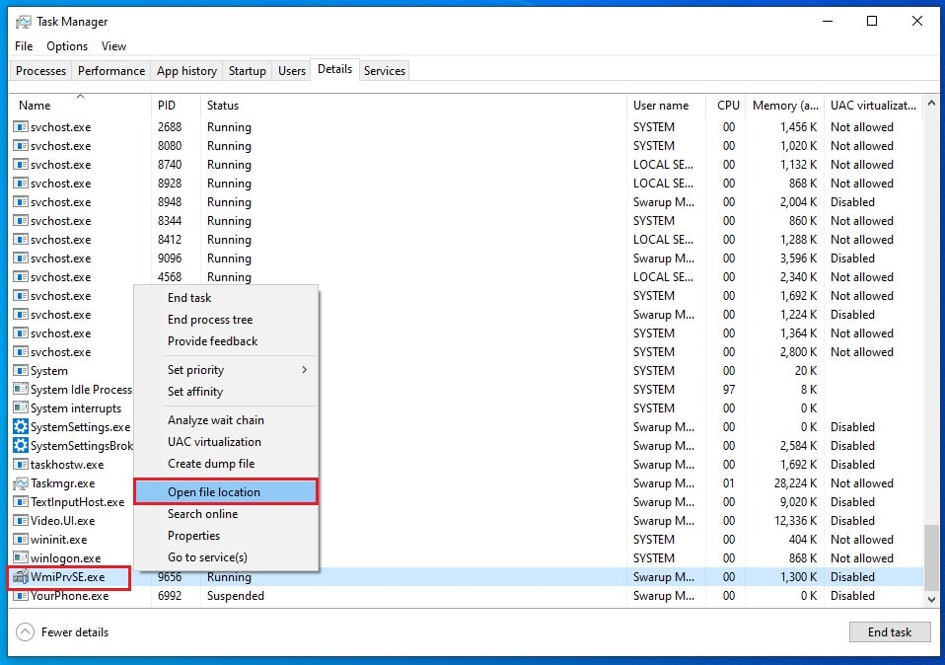Image resolution: width=945 pixels, height=665 pixels.
Task: Click the vertical scrollbar thumb
Action: pos(931,557)
